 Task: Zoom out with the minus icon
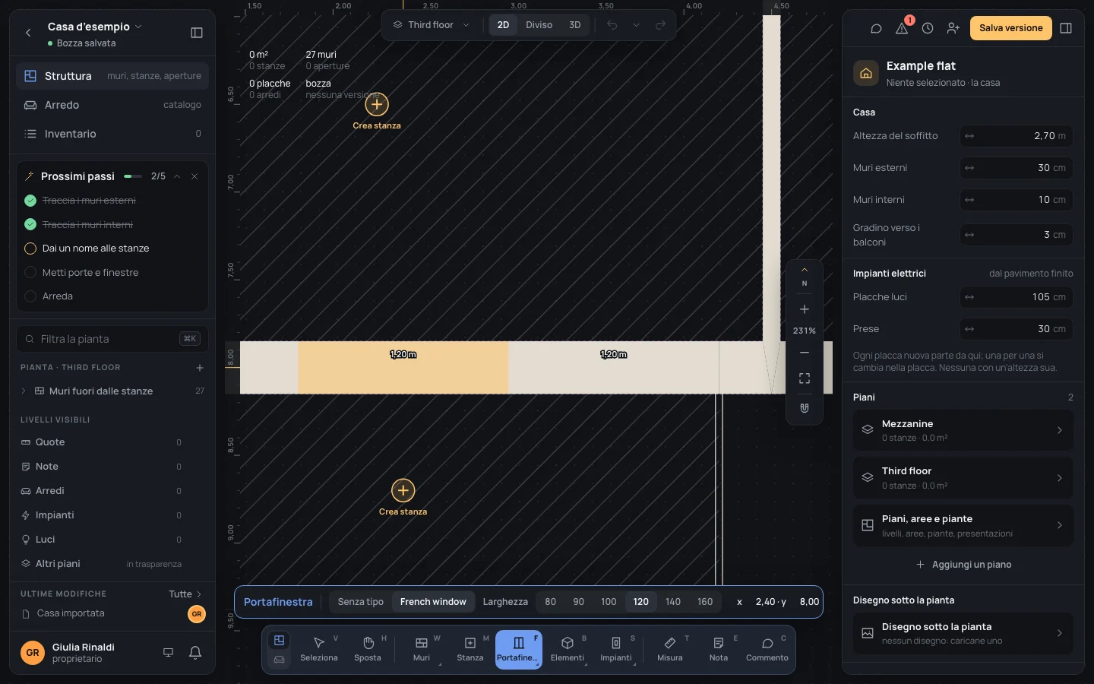tap(805, 353)
